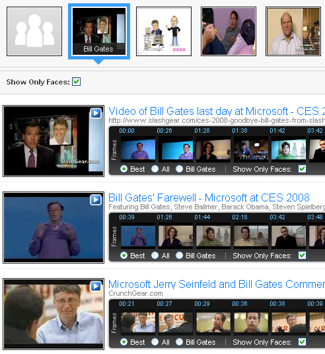Jump to 00:39 frame in Farewell video
The image size is (325, 354).
[x=138, y=236]
